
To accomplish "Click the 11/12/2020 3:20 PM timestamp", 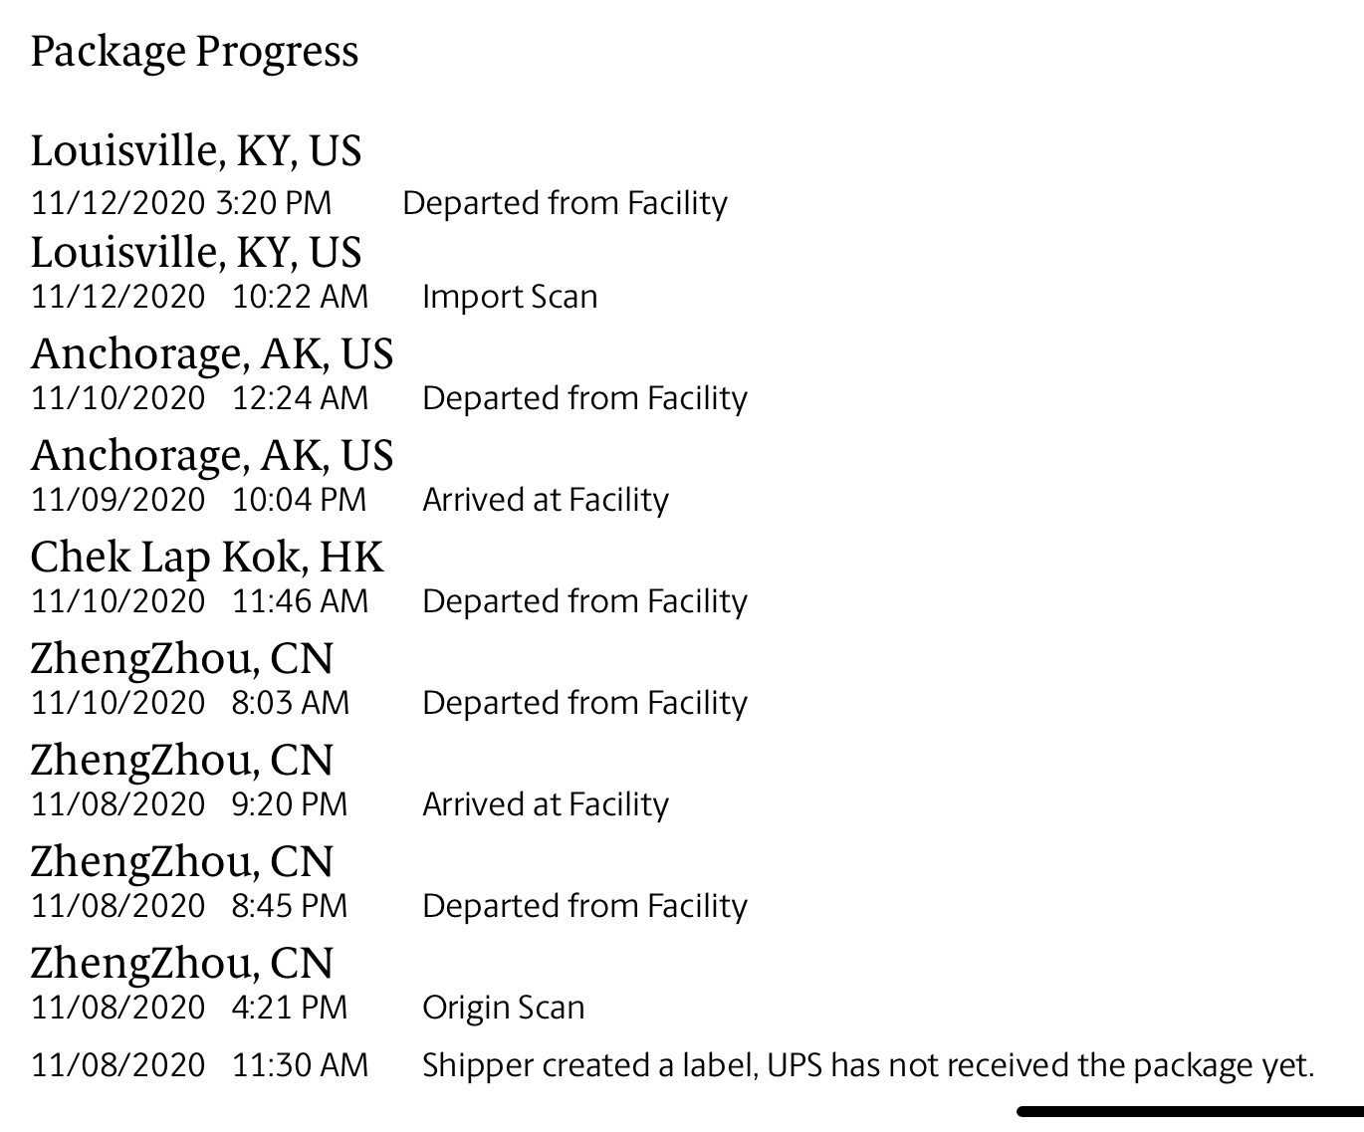I will [181, 203].
